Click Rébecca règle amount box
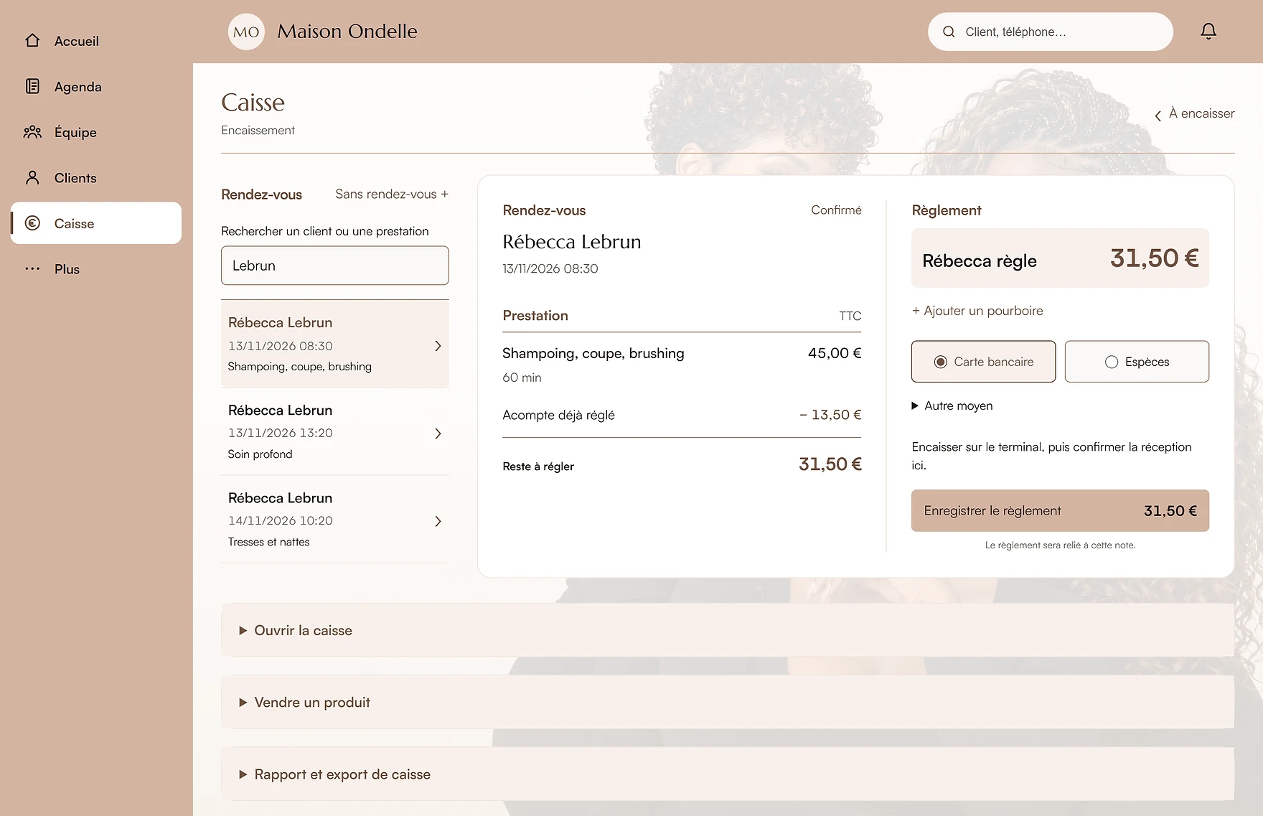1263x816 pixels. point(1060,258)
